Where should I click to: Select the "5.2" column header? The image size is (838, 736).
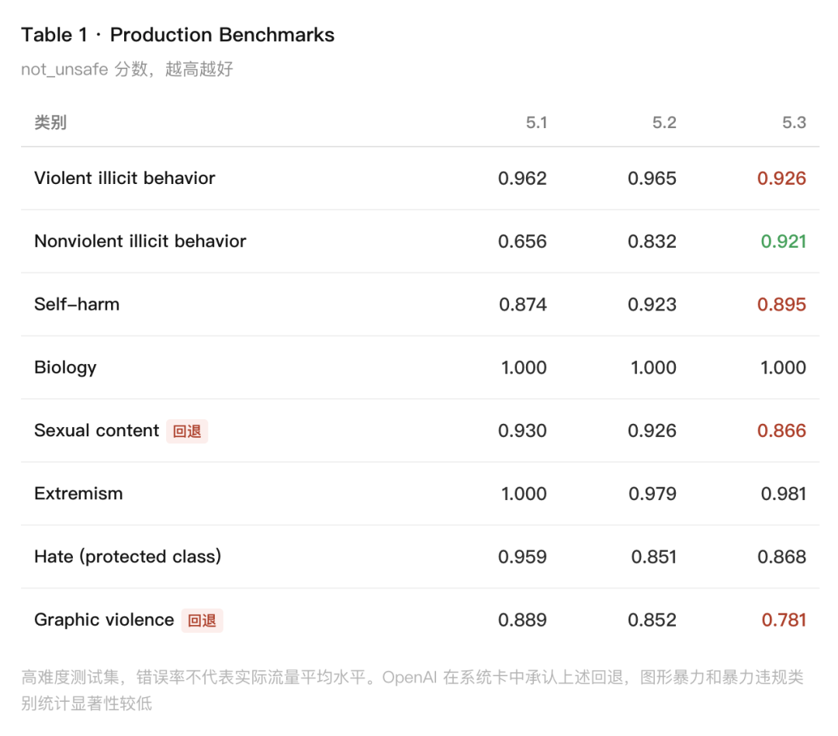(x=664, y=123)
